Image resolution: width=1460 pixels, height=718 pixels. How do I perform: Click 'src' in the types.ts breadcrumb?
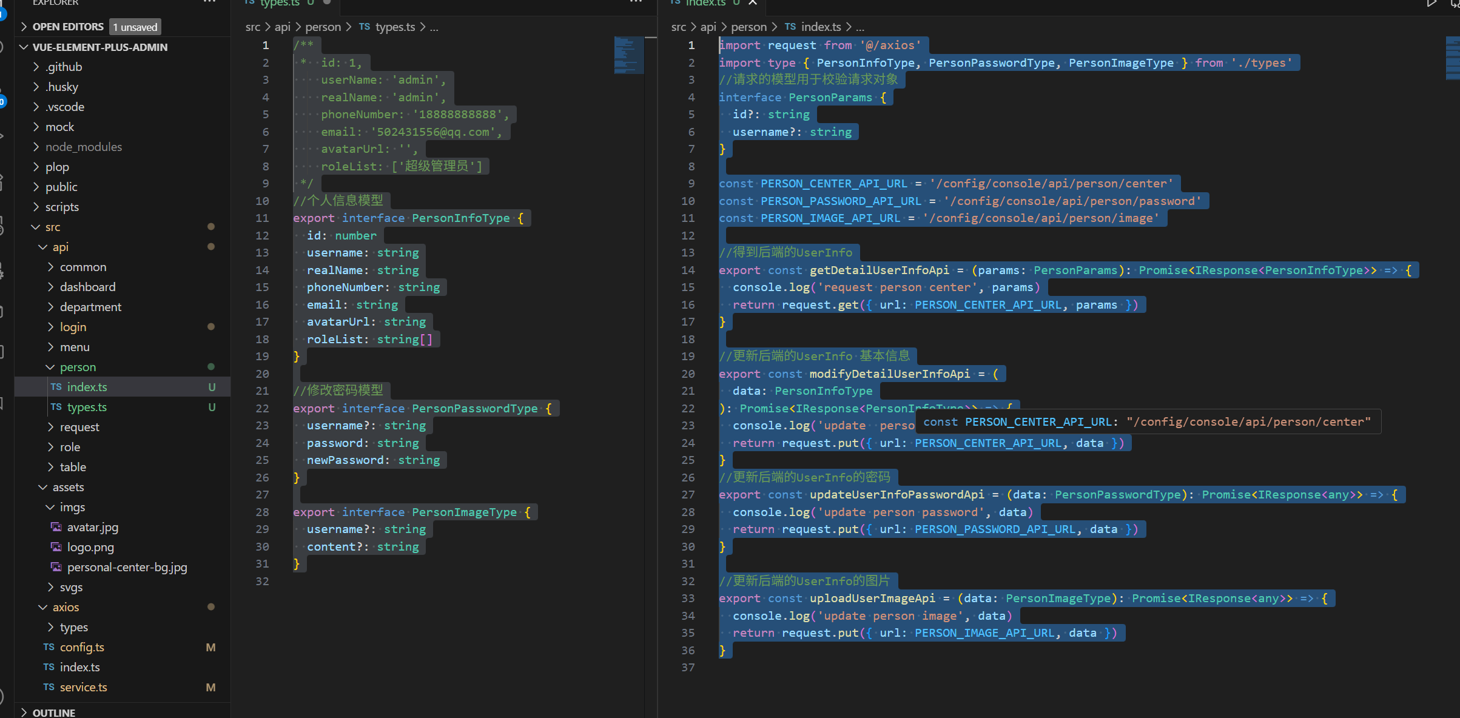pyautogui.click(x=253, y=27)
